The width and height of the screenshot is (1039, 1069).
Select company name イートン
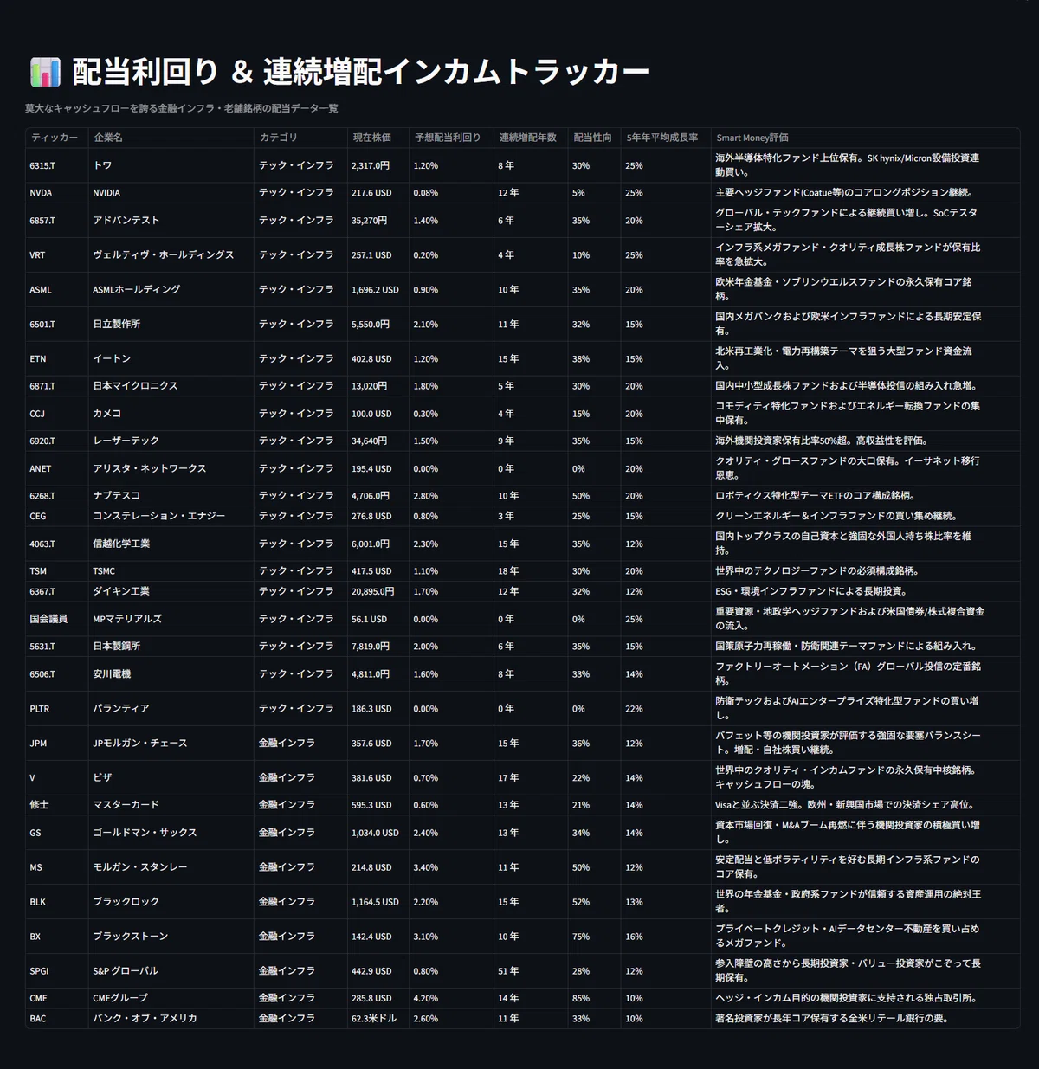(x=171, y=358)
